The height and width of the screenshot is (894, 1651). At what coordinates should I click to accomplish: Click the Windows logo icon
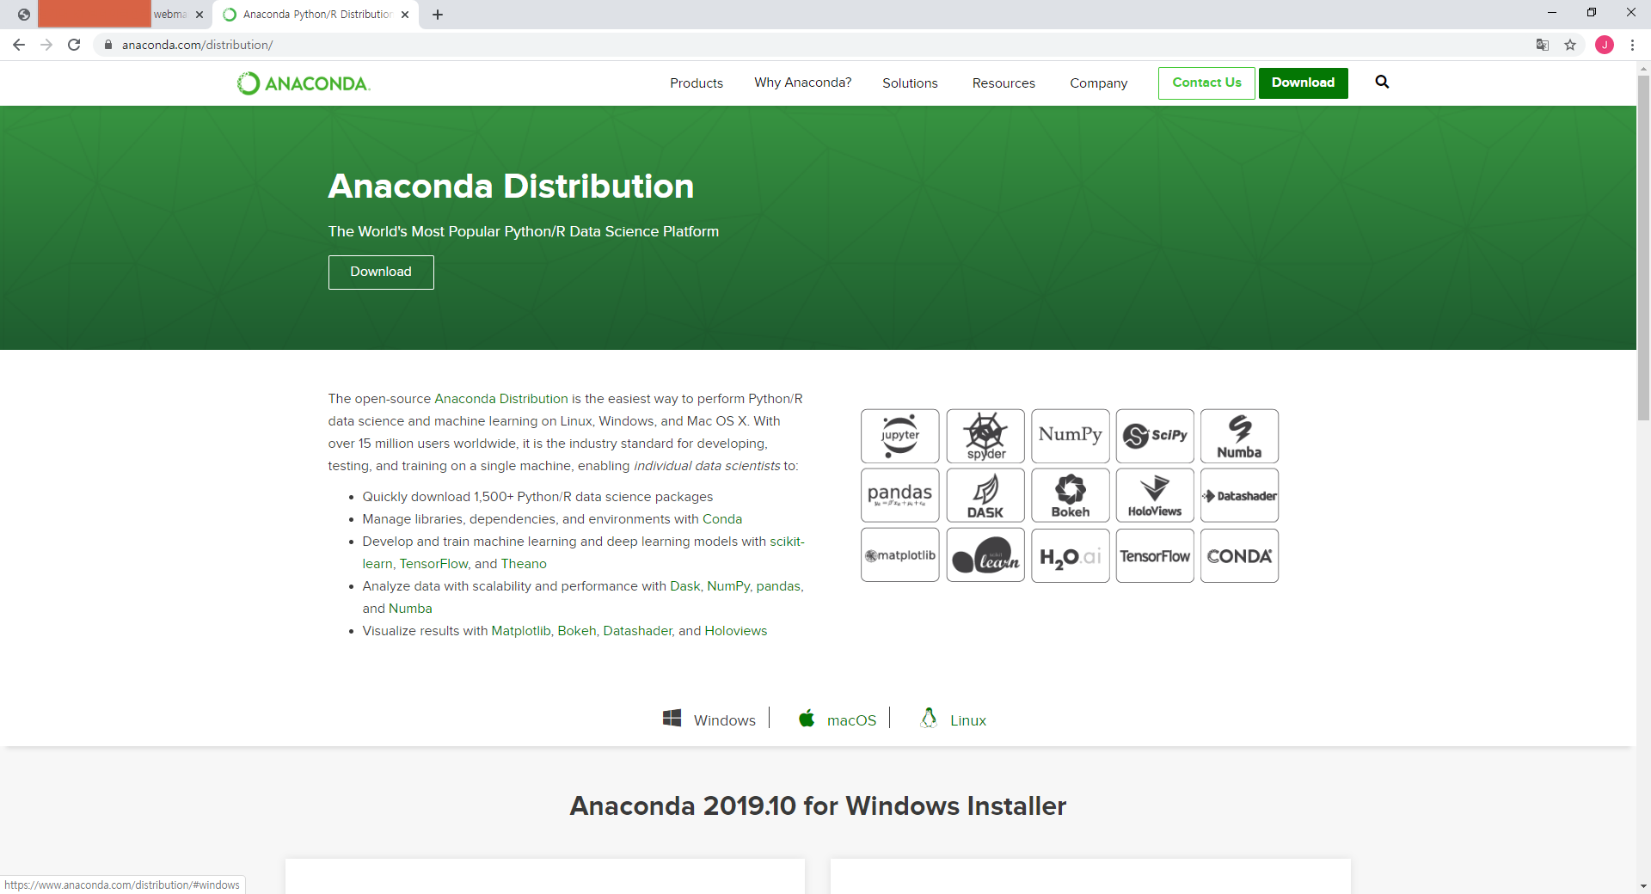point(672,718)
